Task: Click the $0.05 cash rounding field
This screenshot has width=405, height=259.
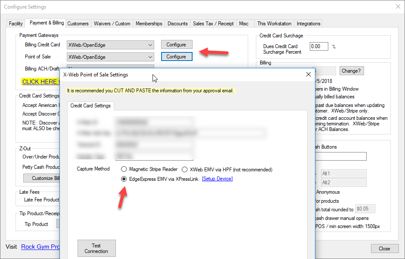Action: pyautogui.click(x=365, y=209)
